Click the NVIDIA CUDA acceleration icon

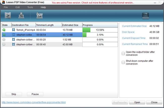[x=146, y=16]
